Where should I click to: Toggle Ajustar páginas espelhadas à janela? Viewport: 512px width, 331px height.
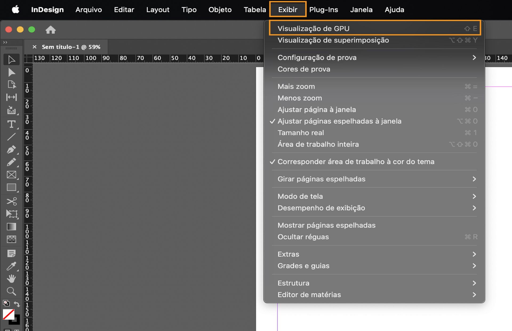tap(339, 121)
